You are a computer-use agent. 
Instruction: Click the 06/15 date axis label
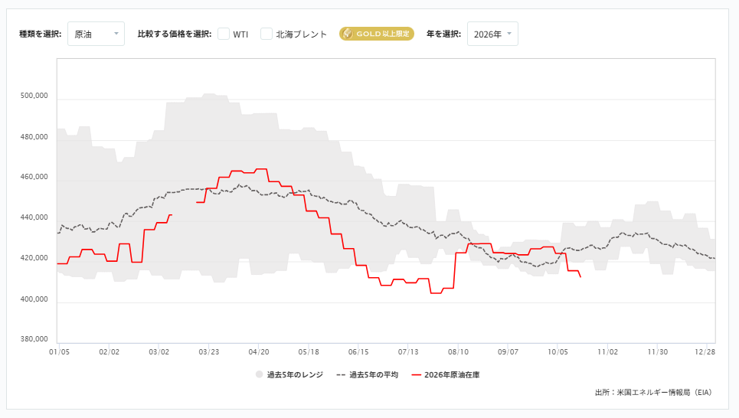[x=358, y=352]
